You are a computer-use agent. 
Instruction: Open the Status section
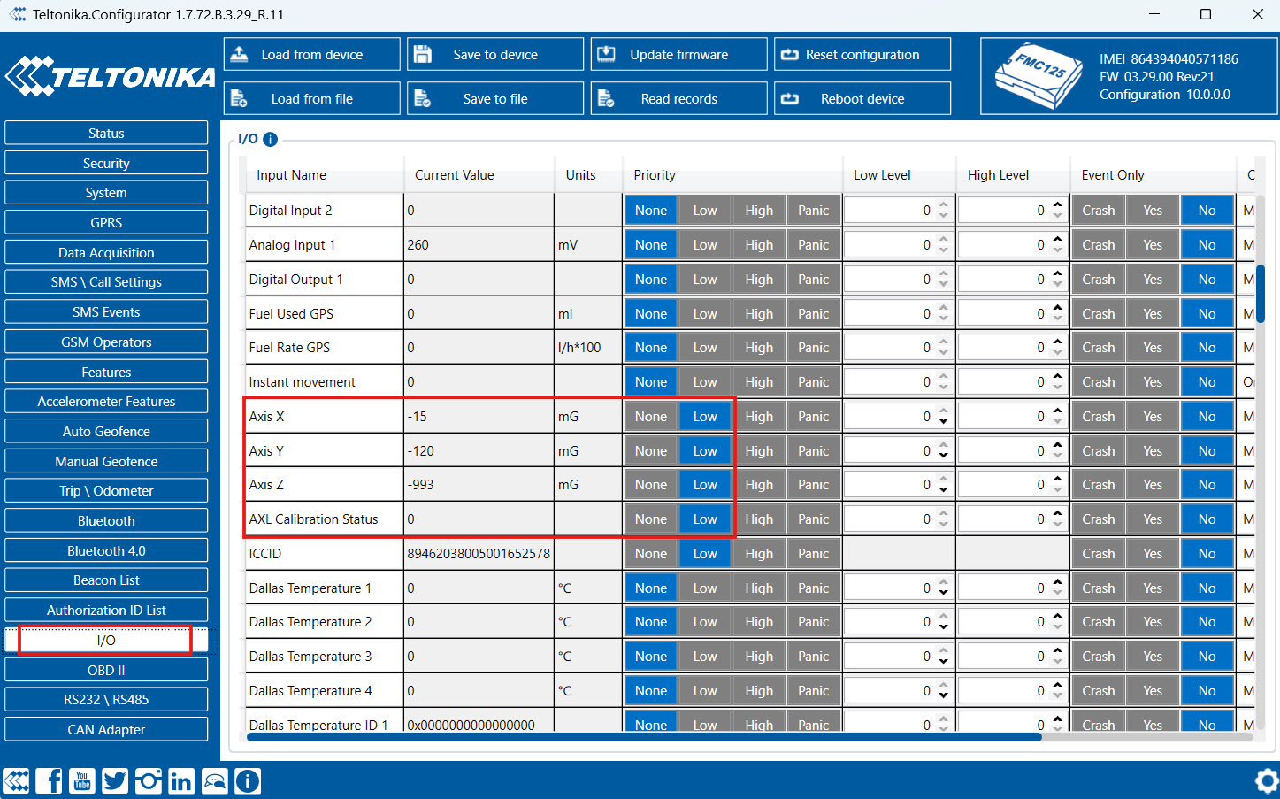pyautogui.click(x=106, y=134)
